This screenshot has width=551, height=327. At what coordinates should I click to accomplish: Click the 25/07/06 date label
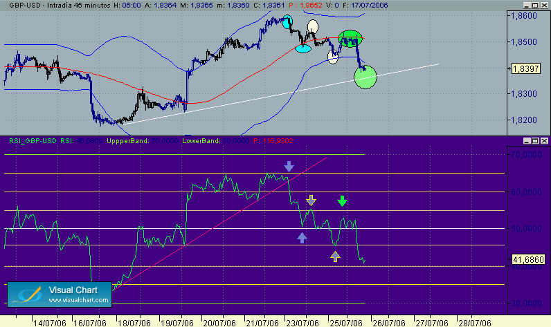coord(346,323)
